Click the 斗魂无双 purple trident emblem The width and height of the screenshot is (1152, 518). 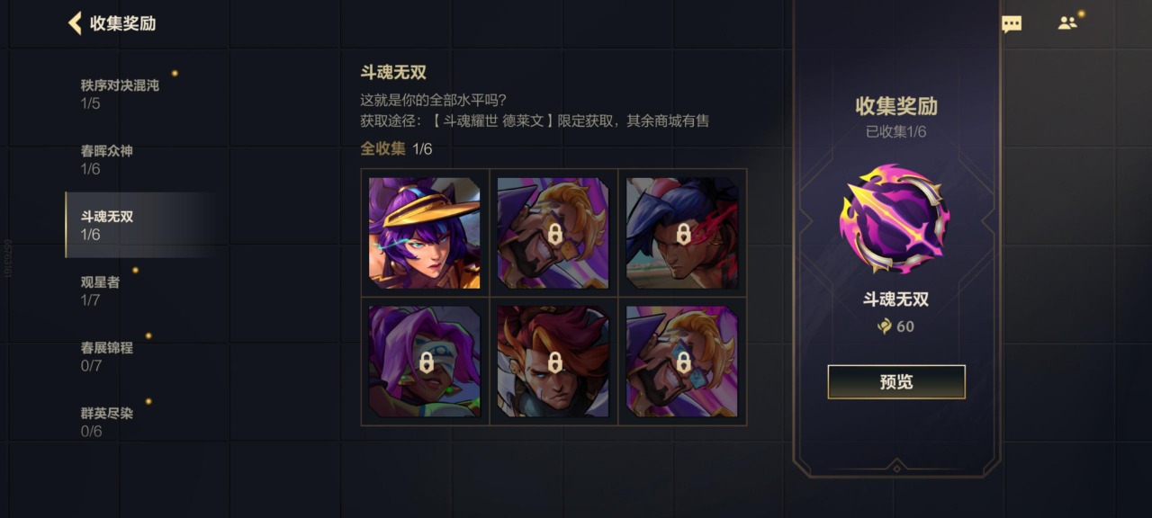[895, 219]
